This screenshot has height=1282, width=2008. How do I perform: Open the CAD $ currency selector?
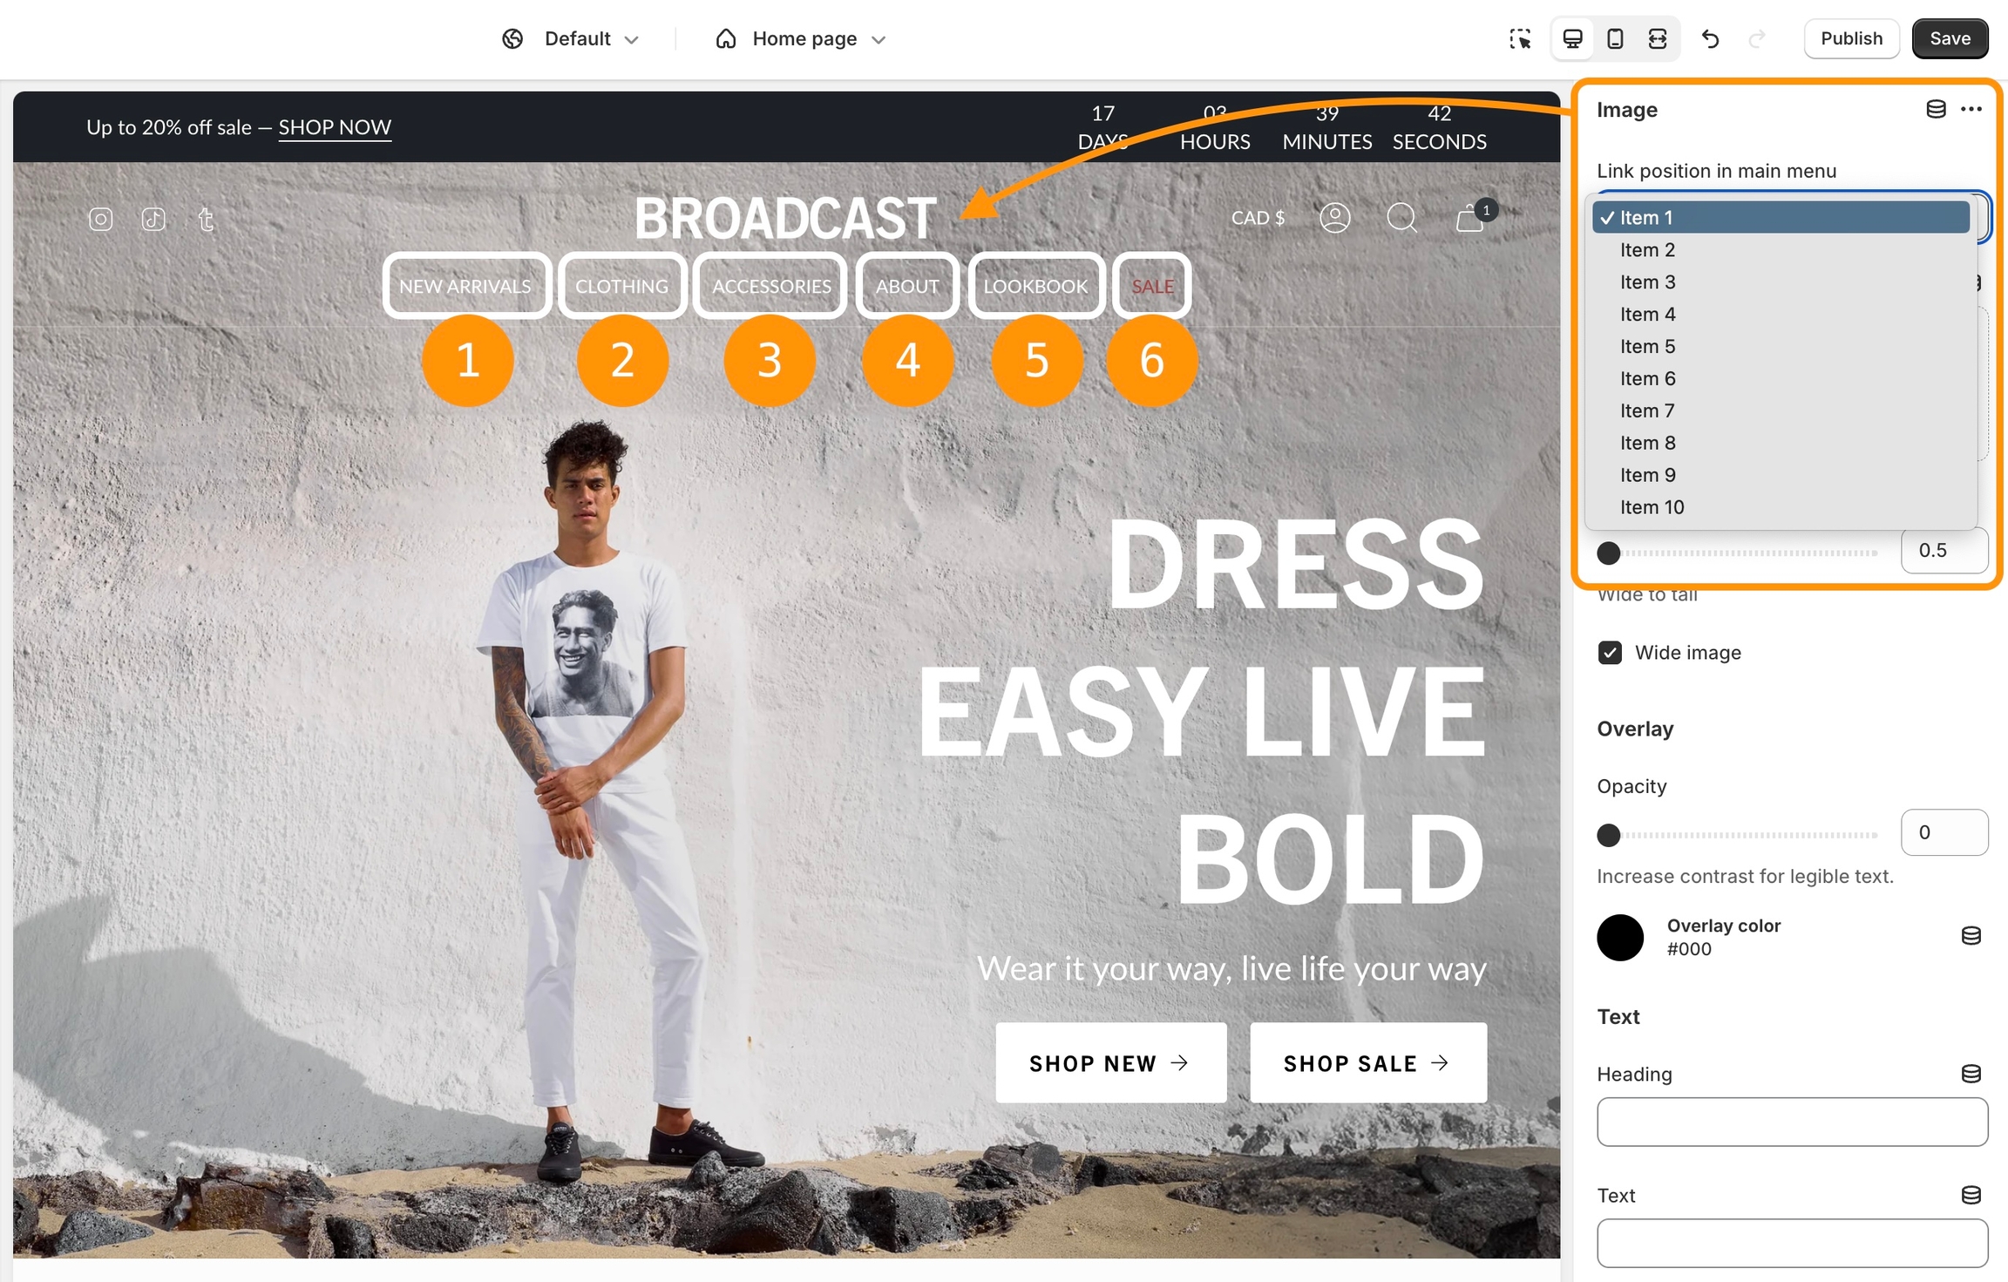pyautogui.click(x=1257, y=218)
